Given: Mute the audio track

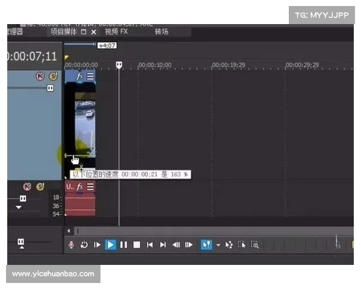Looking at the screenshot, I should (27, 187).
